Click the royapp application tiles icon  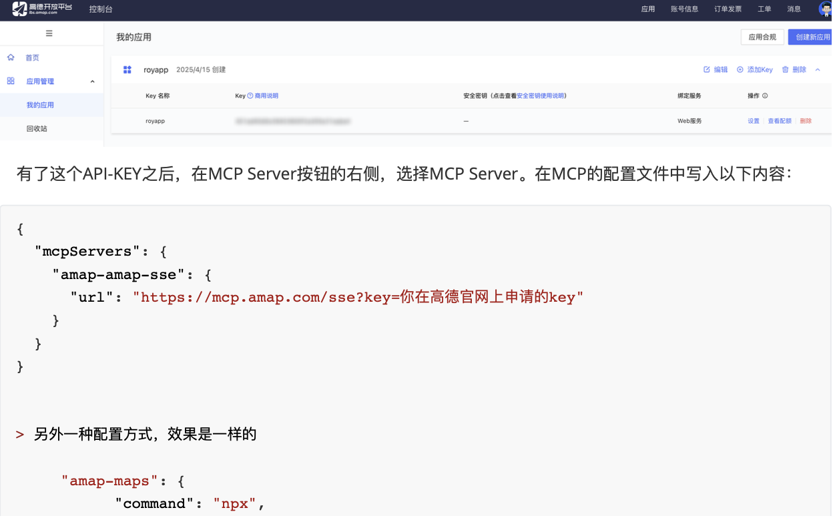pyautogui.click(x=127, y=69)
